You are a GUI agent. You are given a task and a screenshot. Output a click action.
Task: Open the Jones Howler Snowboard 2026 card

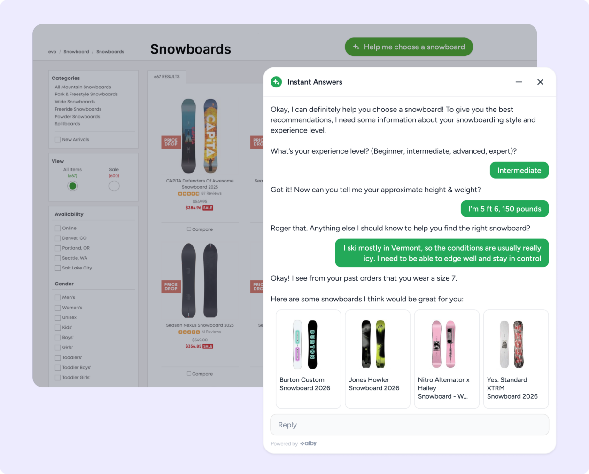[x=378, y=359]
